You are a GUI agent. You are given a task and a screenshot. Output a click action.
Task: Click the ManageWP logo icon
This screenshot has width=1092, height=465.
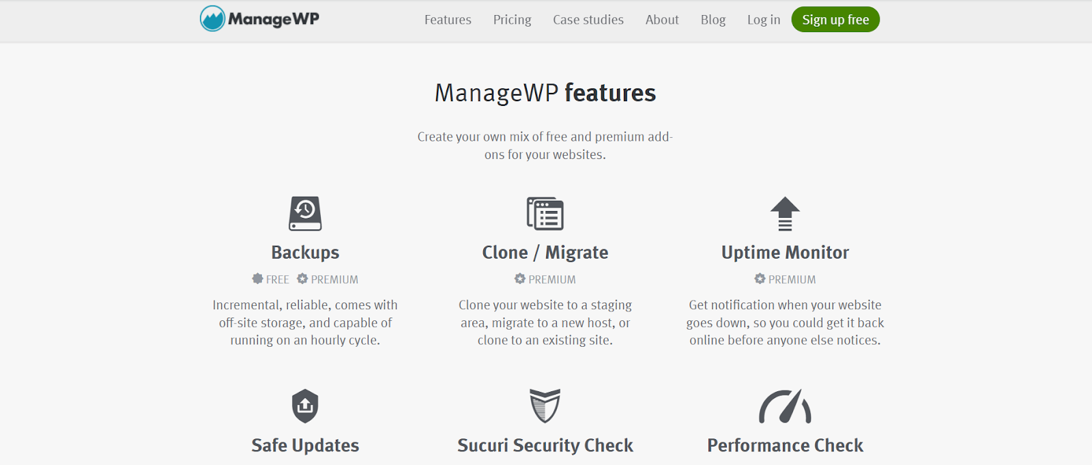(212, 19)
